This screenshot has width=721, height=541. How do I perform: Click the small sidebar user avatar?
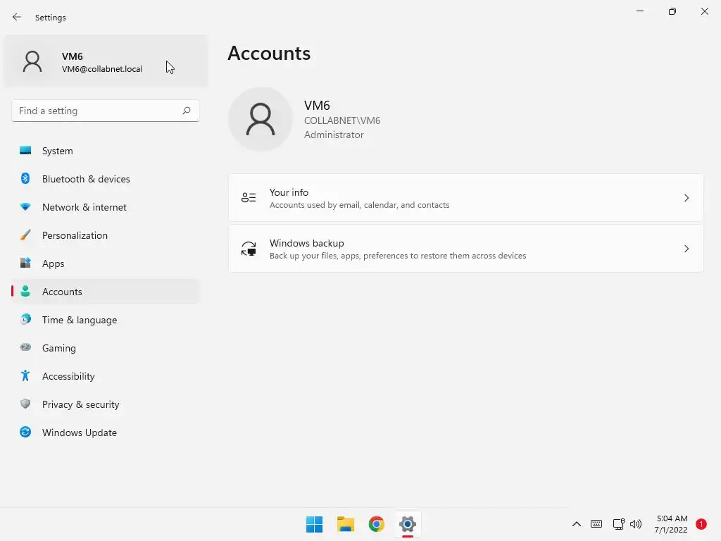(32, 61)
